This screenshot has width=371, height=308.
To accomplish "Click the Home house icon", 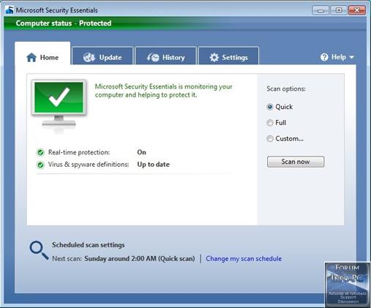I will tap(31, 58).
